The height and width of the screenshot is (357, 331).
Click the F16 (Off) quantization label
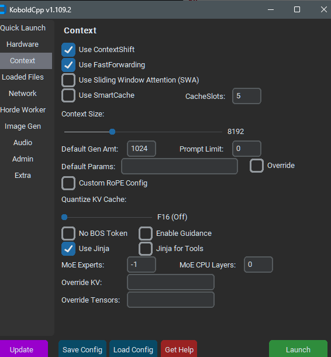pyautogui.click(x=172, y=217)
